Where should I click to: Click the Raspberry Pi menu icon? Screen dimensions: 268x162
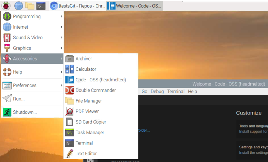(x=6, y=5)
